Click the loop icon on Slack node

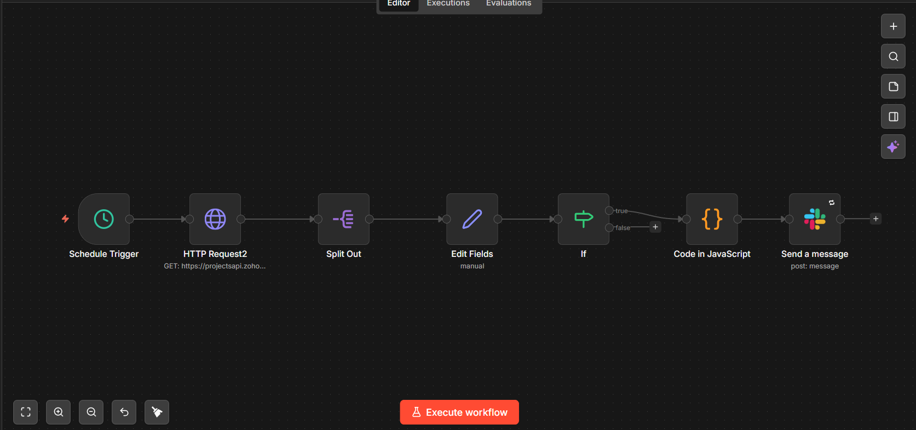(832, 203)
